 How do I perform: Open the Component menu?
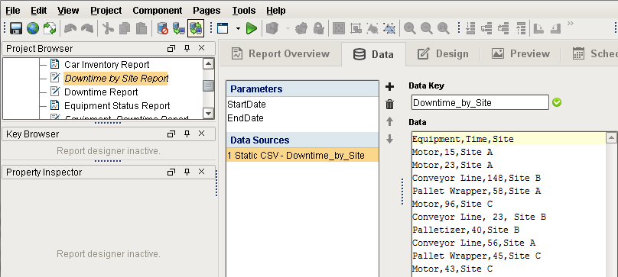pyautogui.click(x=158, y=11)
